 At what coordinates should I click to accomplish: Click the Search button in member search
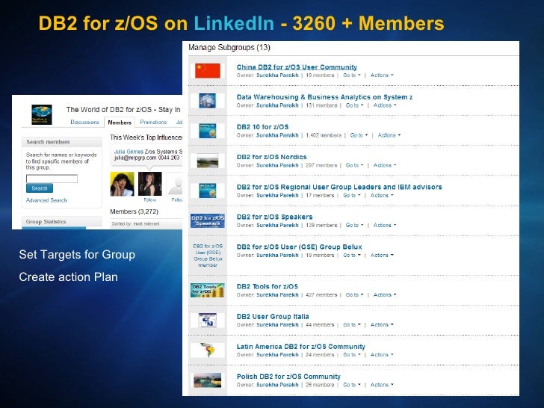[x=40, y=188]
